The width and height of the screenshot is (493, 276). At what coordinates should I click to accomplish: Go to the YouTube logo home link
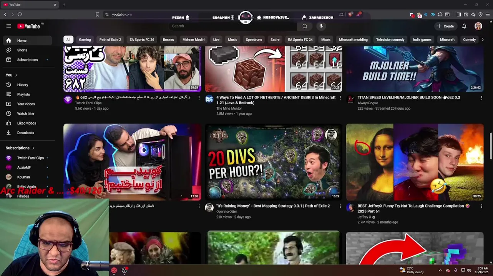pos(29,26)
